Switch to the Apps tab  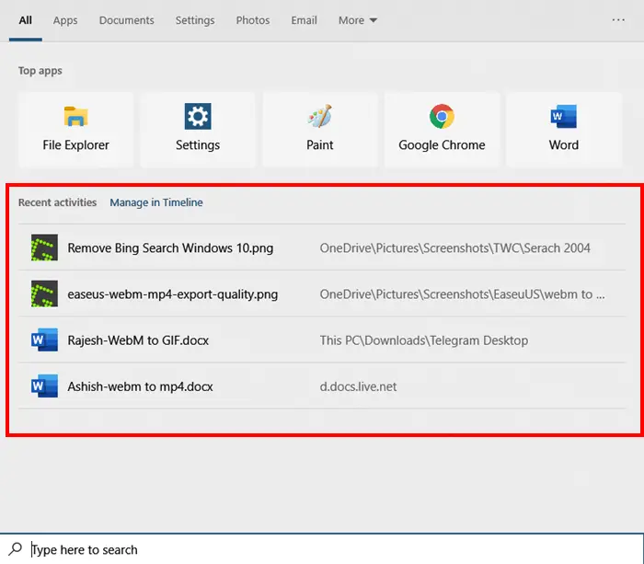65,20
